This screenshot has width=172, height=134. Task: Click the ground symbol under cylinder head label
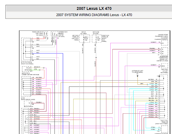[137, 76]
